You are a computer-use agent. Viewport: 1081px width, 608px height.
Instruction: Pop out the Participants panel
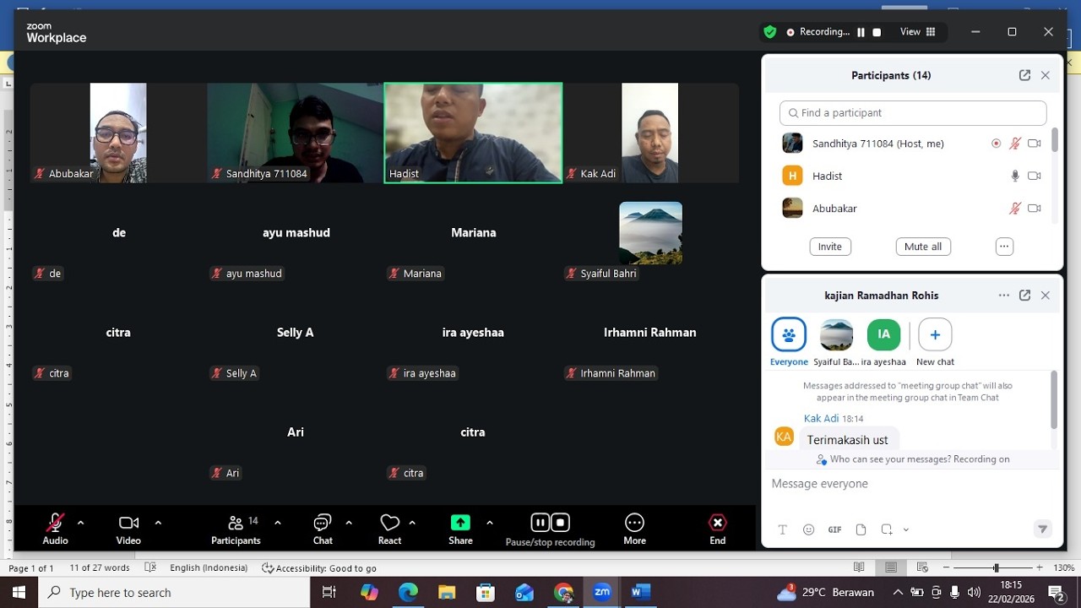coord(1024,75)
